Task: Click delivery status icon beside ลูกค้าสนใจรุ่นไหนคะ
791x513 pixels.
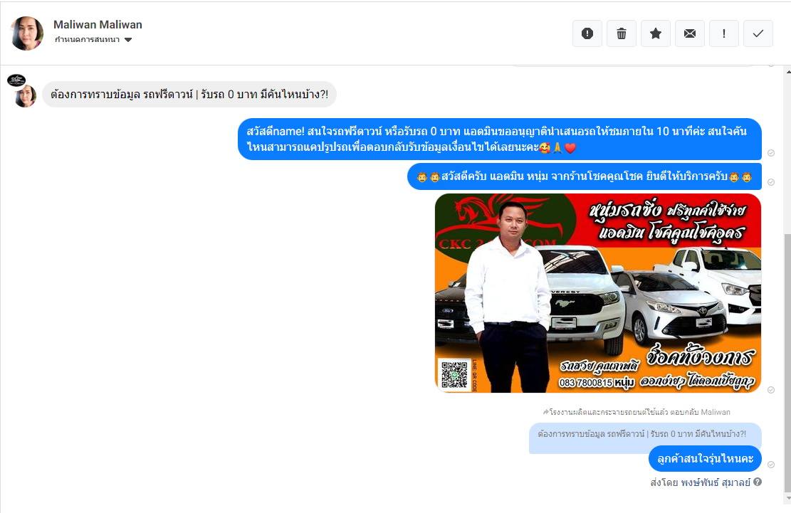Action: pos(771,465)
